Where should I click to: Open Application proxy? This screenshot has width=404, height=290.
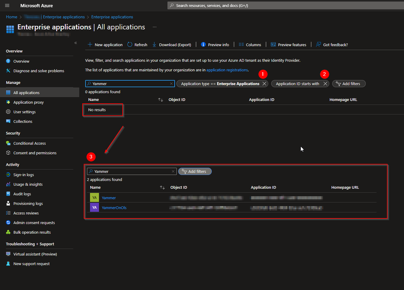click(x=28, y=102)
